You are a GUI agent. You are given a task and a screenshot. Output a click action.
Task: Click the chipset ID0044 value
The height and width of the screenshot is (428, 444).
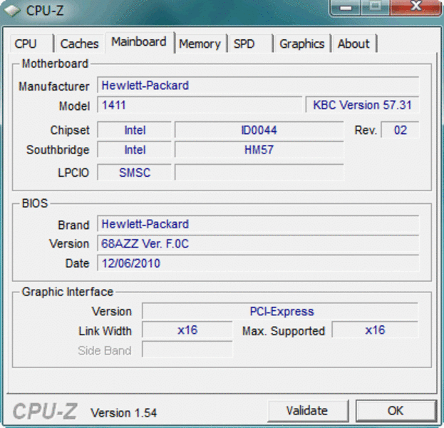(x=259, y=130)
